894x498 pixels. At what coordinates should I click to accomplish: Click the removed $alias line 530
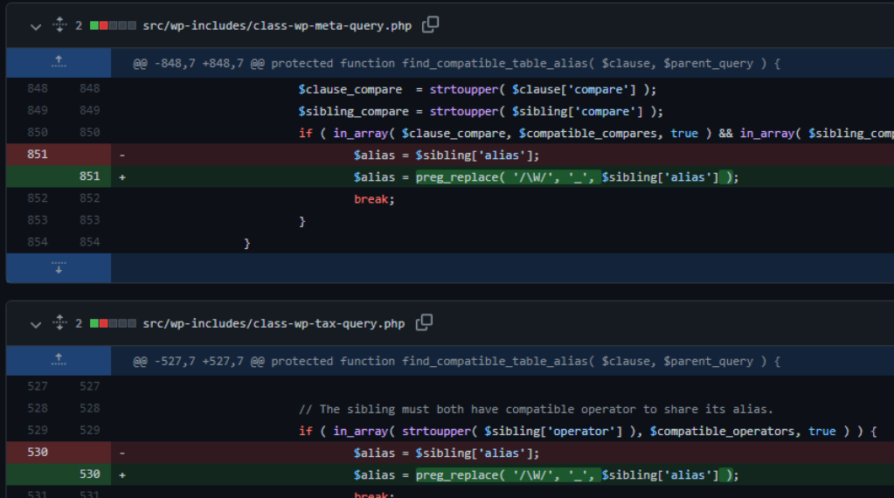pos(446,453)
